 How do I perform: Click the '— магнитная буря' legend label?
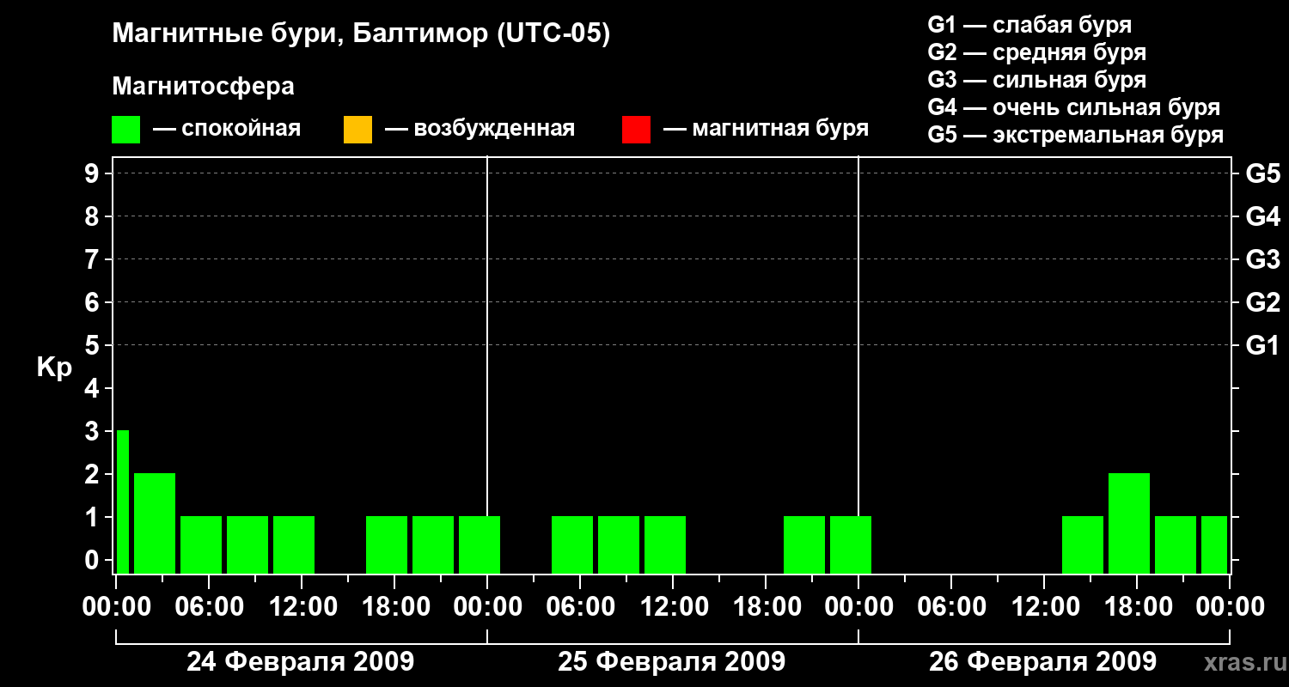[x=767, y=129]
